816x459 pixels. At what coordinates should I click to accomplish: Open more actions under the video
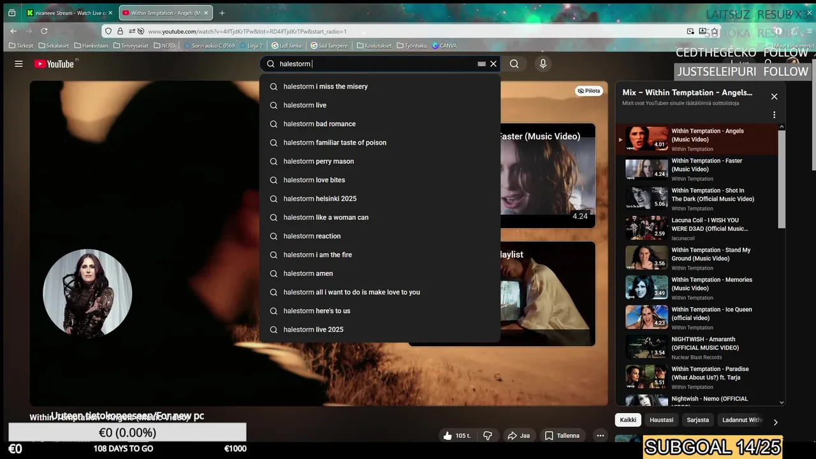pyautogui.click(x=600, y=436)
